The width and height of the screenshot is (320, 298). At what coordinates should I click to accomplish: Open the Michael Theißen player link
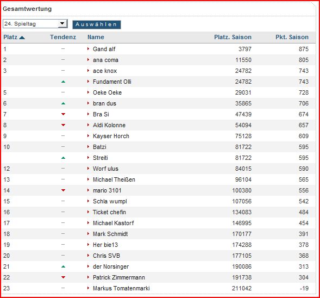click(x=114, y=179)
